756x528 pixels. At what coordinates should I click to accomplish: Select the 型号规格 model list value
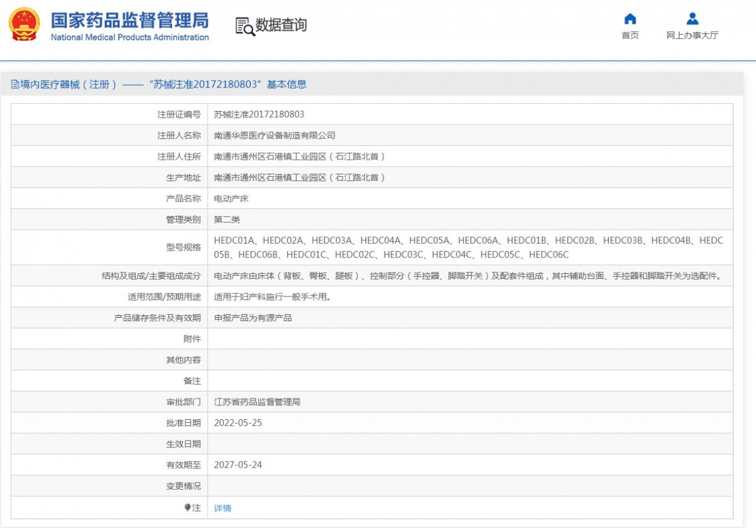click(x=469, y=247)
